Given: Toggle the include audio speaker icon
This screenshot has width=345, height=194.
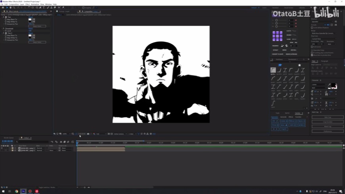Looking at the screenshot, I should click(x=328, y=25).
